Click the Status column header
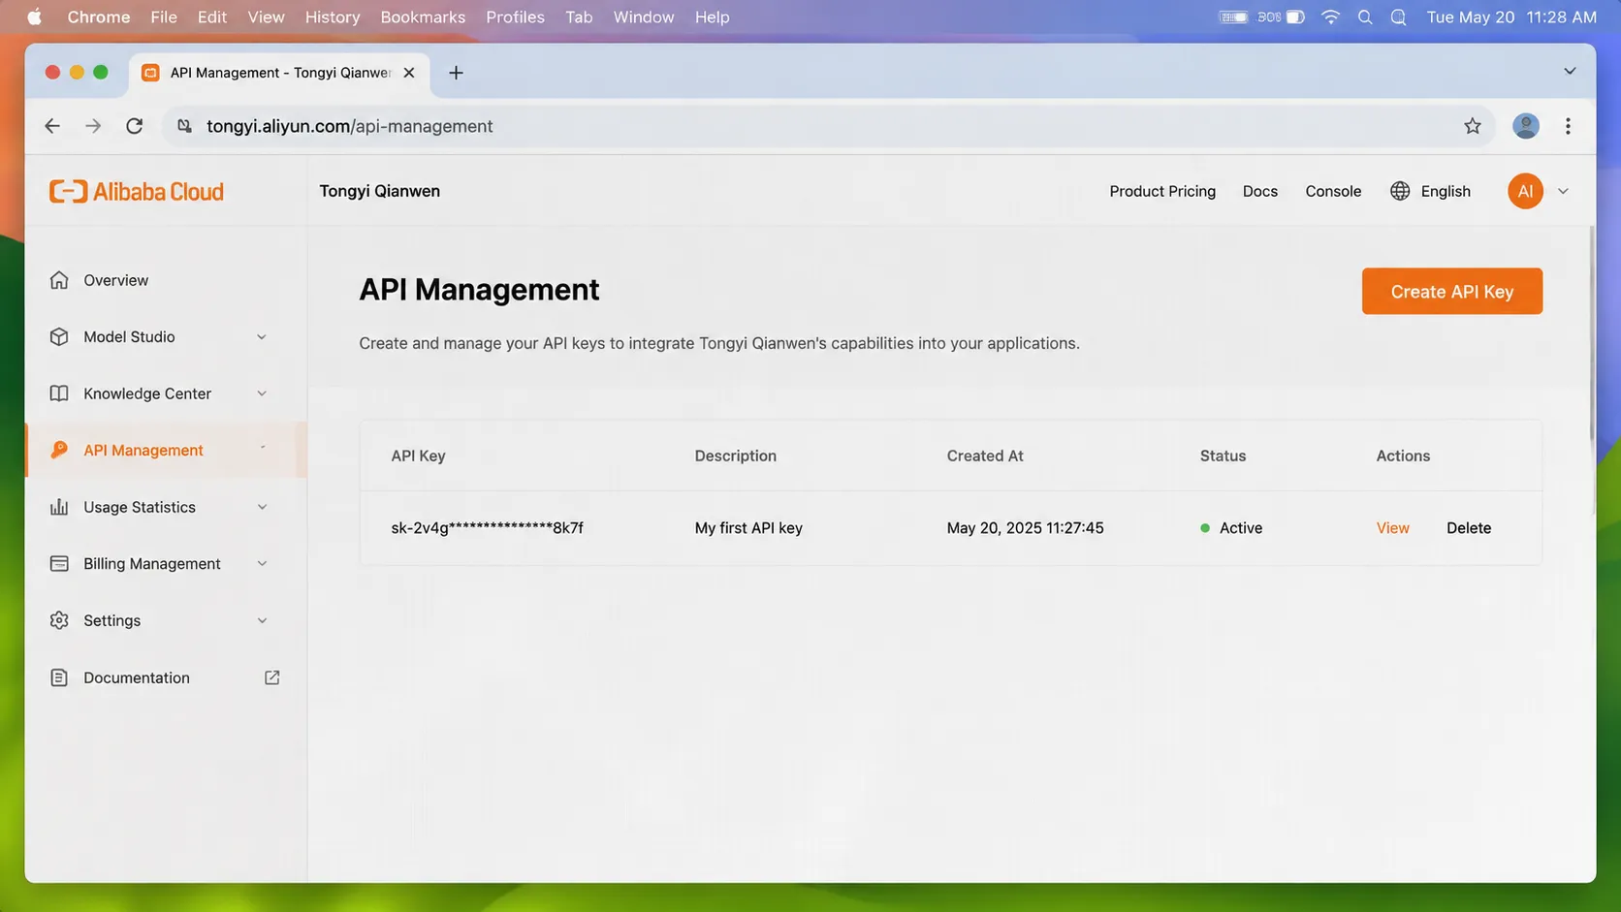Screen dimensions: 1621x912 coord(1223,456)
